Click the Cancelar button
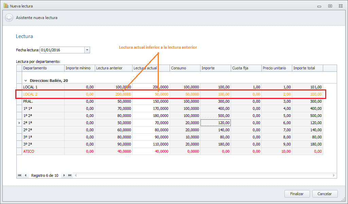 coord(325,194)
